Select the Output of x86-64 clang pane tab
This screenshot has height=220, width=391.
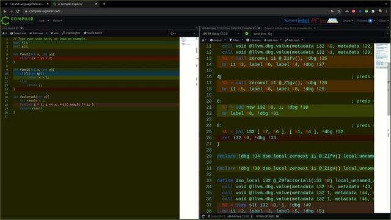click(289, 28)
